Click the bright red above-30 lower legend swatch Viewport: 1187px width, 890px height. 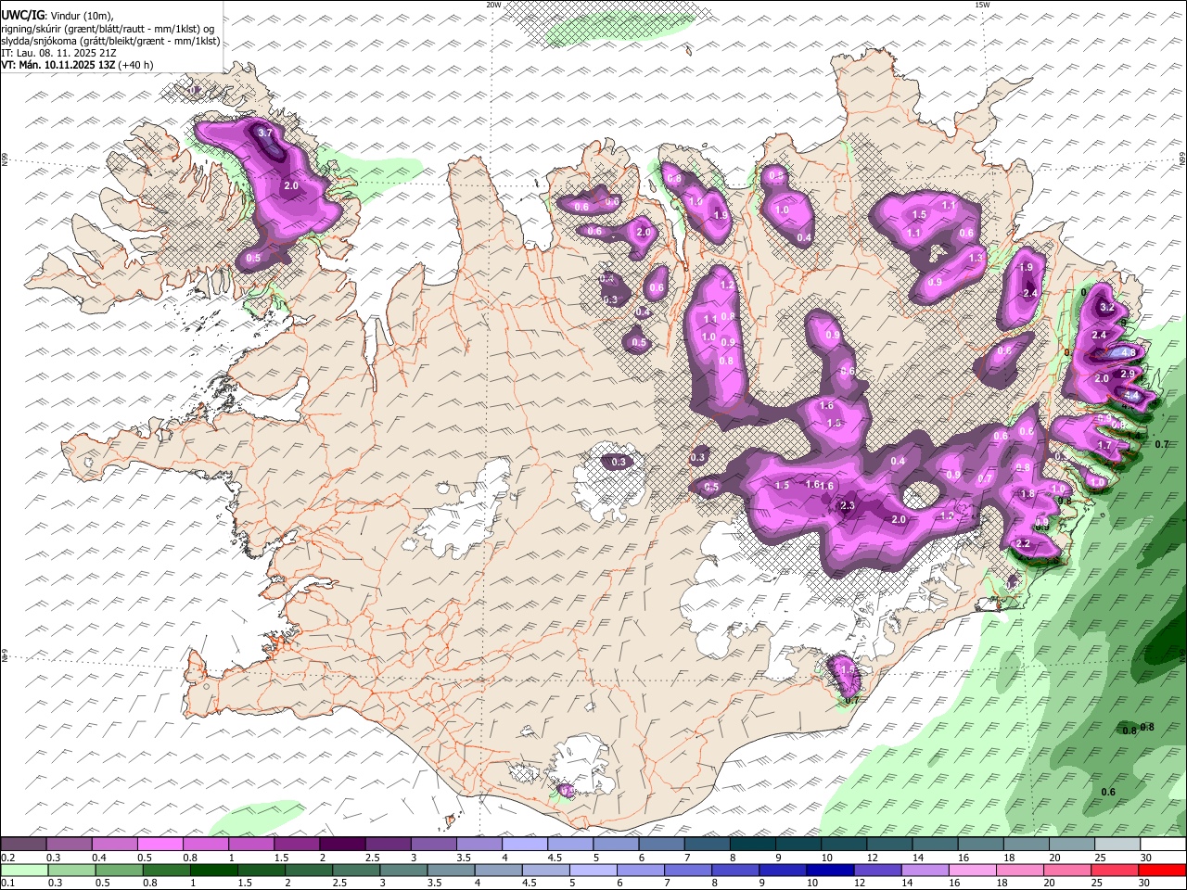(x=1160, y=871)
